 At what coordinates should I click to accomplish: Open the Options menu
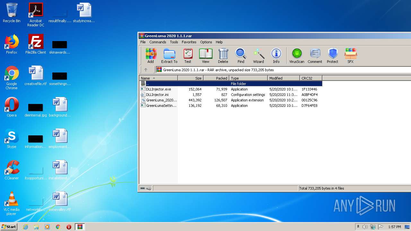[206, 42]
